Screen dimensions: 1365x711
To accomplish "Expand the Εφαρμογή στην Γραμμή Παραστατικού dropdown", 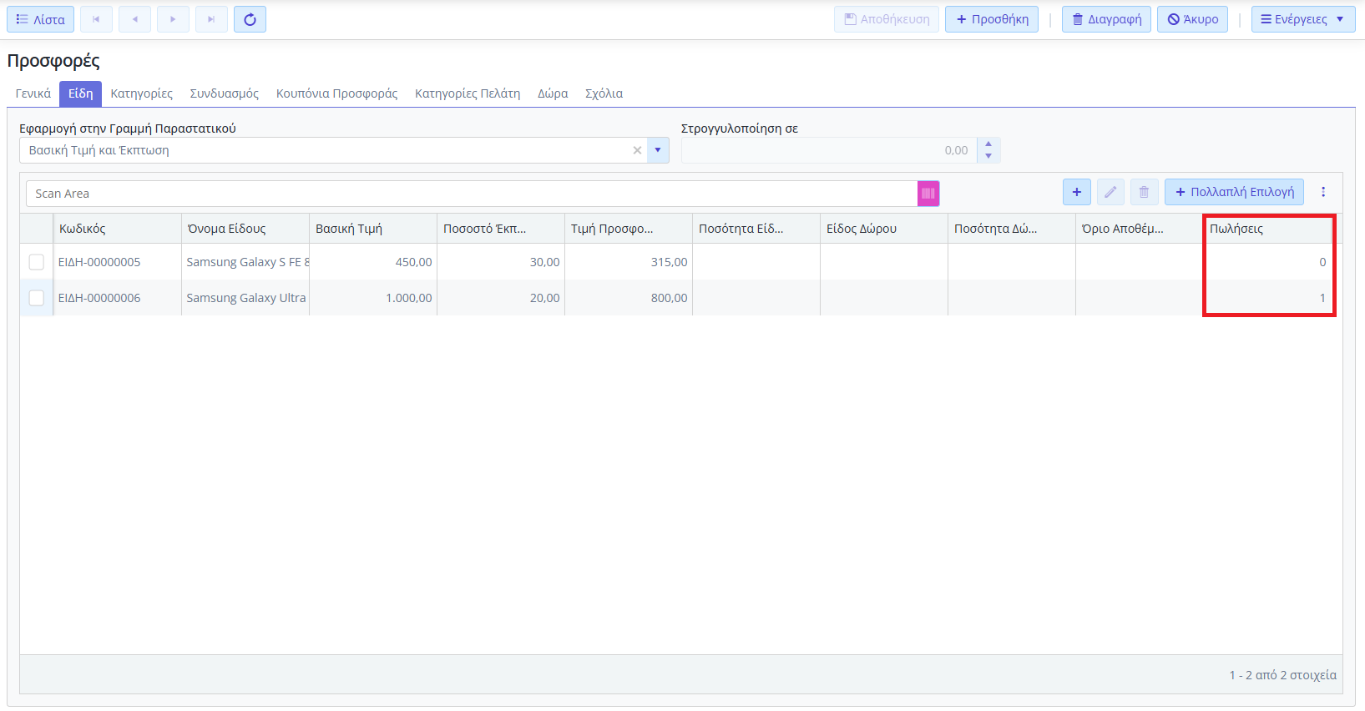I will pos(658,150).
